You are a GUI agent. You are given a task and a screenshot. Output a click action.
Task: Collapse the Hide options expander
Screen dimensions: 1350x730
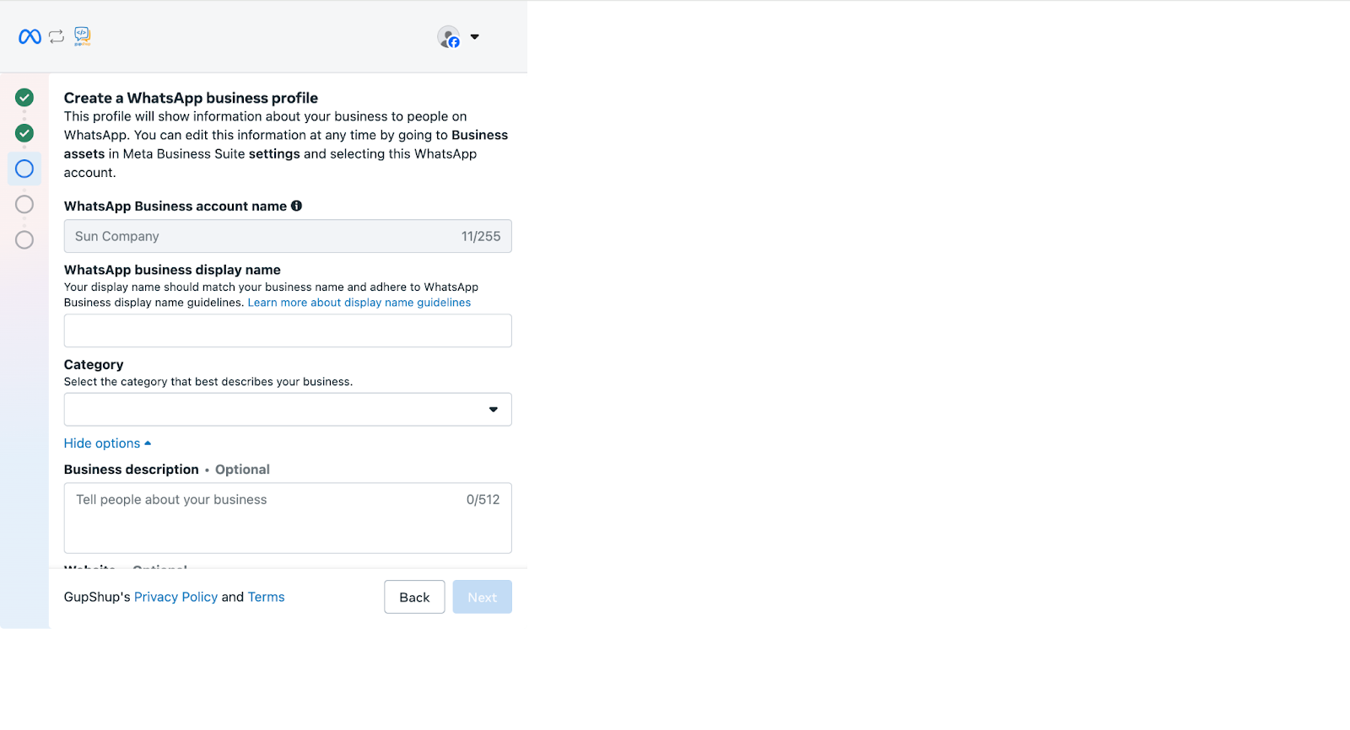(x=107, y=443)
